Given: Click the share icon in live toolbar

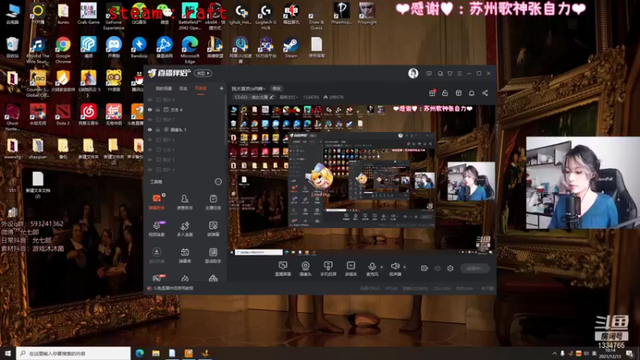Looking at the screenshot, I should [x=485, y=93].
